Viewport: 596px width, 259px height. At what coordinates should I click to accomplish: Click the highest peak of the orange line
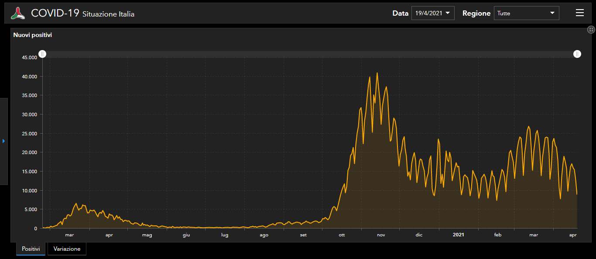[377, 73]
